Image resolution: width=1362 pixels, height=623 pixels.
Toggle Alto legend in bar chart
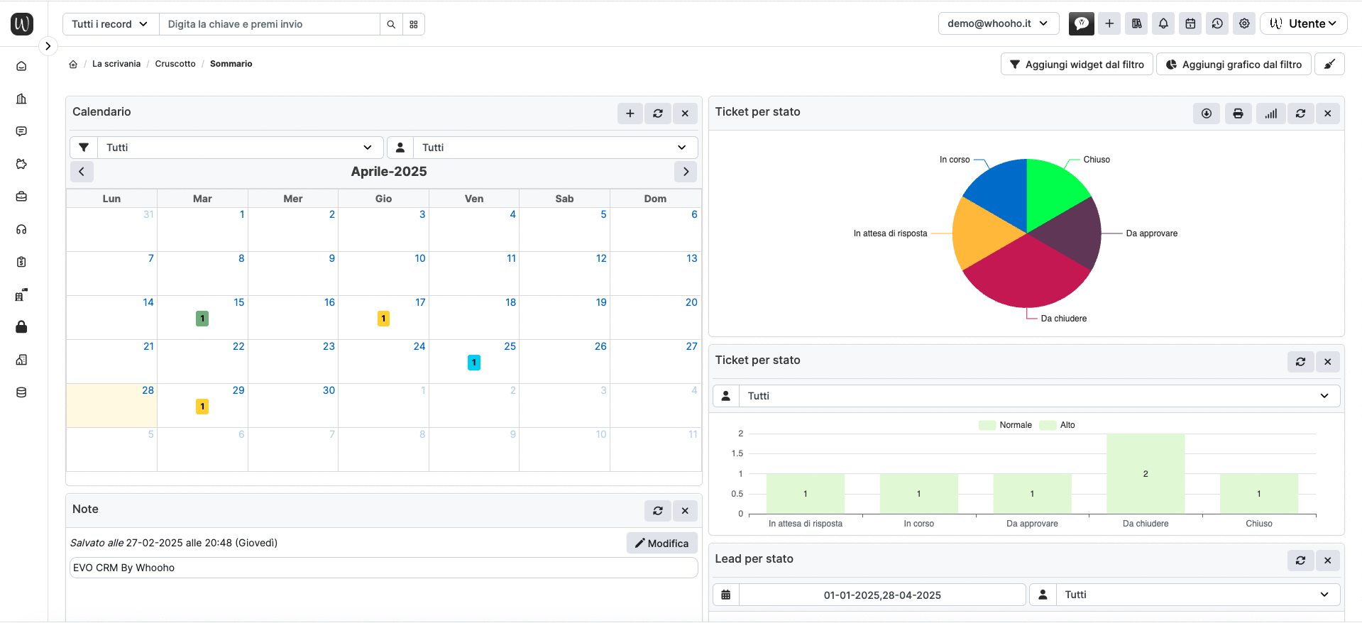coord(1058,425)
